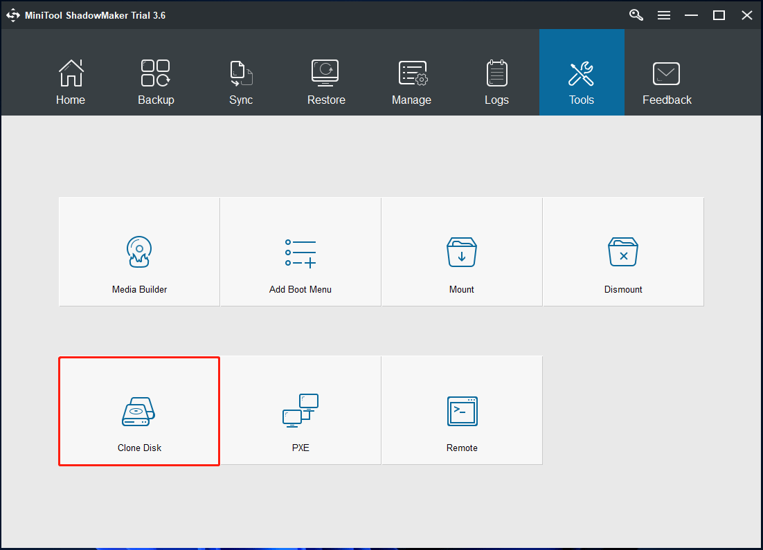Minimize the ShadowMaker window
The image size is (763, 550).
click(691, 15)
